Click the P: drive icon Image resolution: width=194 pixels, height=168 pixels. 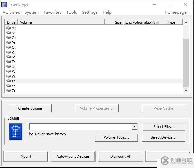[x=9, y=43]
